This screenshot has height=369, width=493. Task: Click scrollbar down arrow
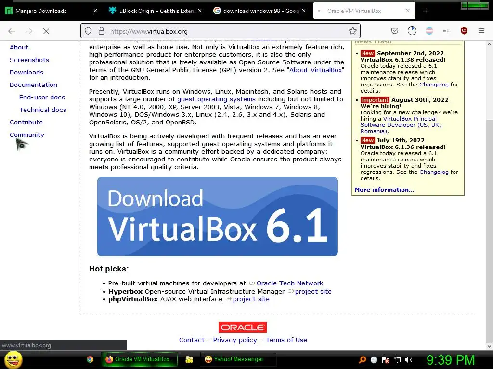(x=489, y=346)
